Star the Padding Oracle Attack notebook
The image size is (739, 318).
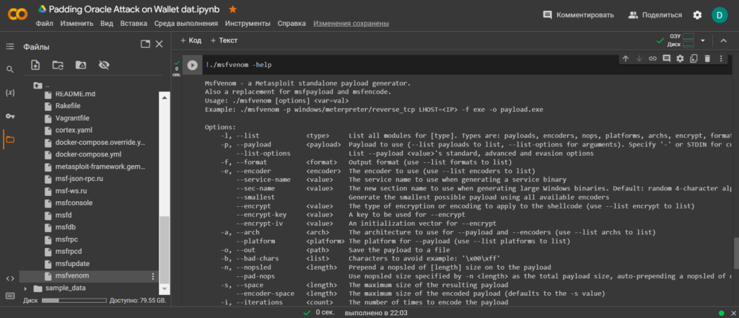tap(233, 9)
